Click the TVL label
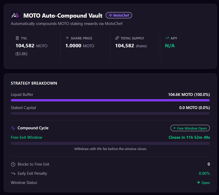 click(24, 38)
